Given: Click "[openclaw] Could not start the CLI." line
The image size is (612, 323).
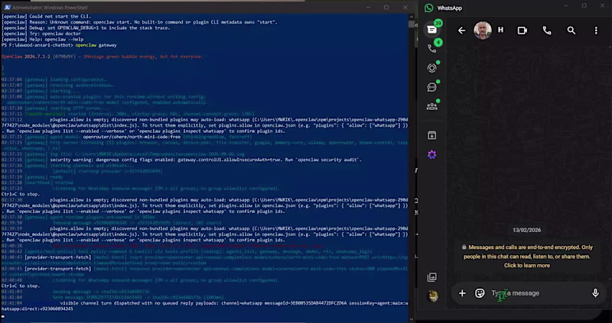Looking at the screenshot, I should coord(46,16).
